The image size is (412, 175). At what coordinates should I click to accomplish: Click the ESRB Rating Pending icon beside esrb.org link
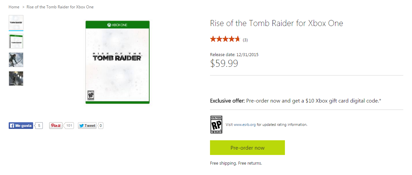point(216,125)
